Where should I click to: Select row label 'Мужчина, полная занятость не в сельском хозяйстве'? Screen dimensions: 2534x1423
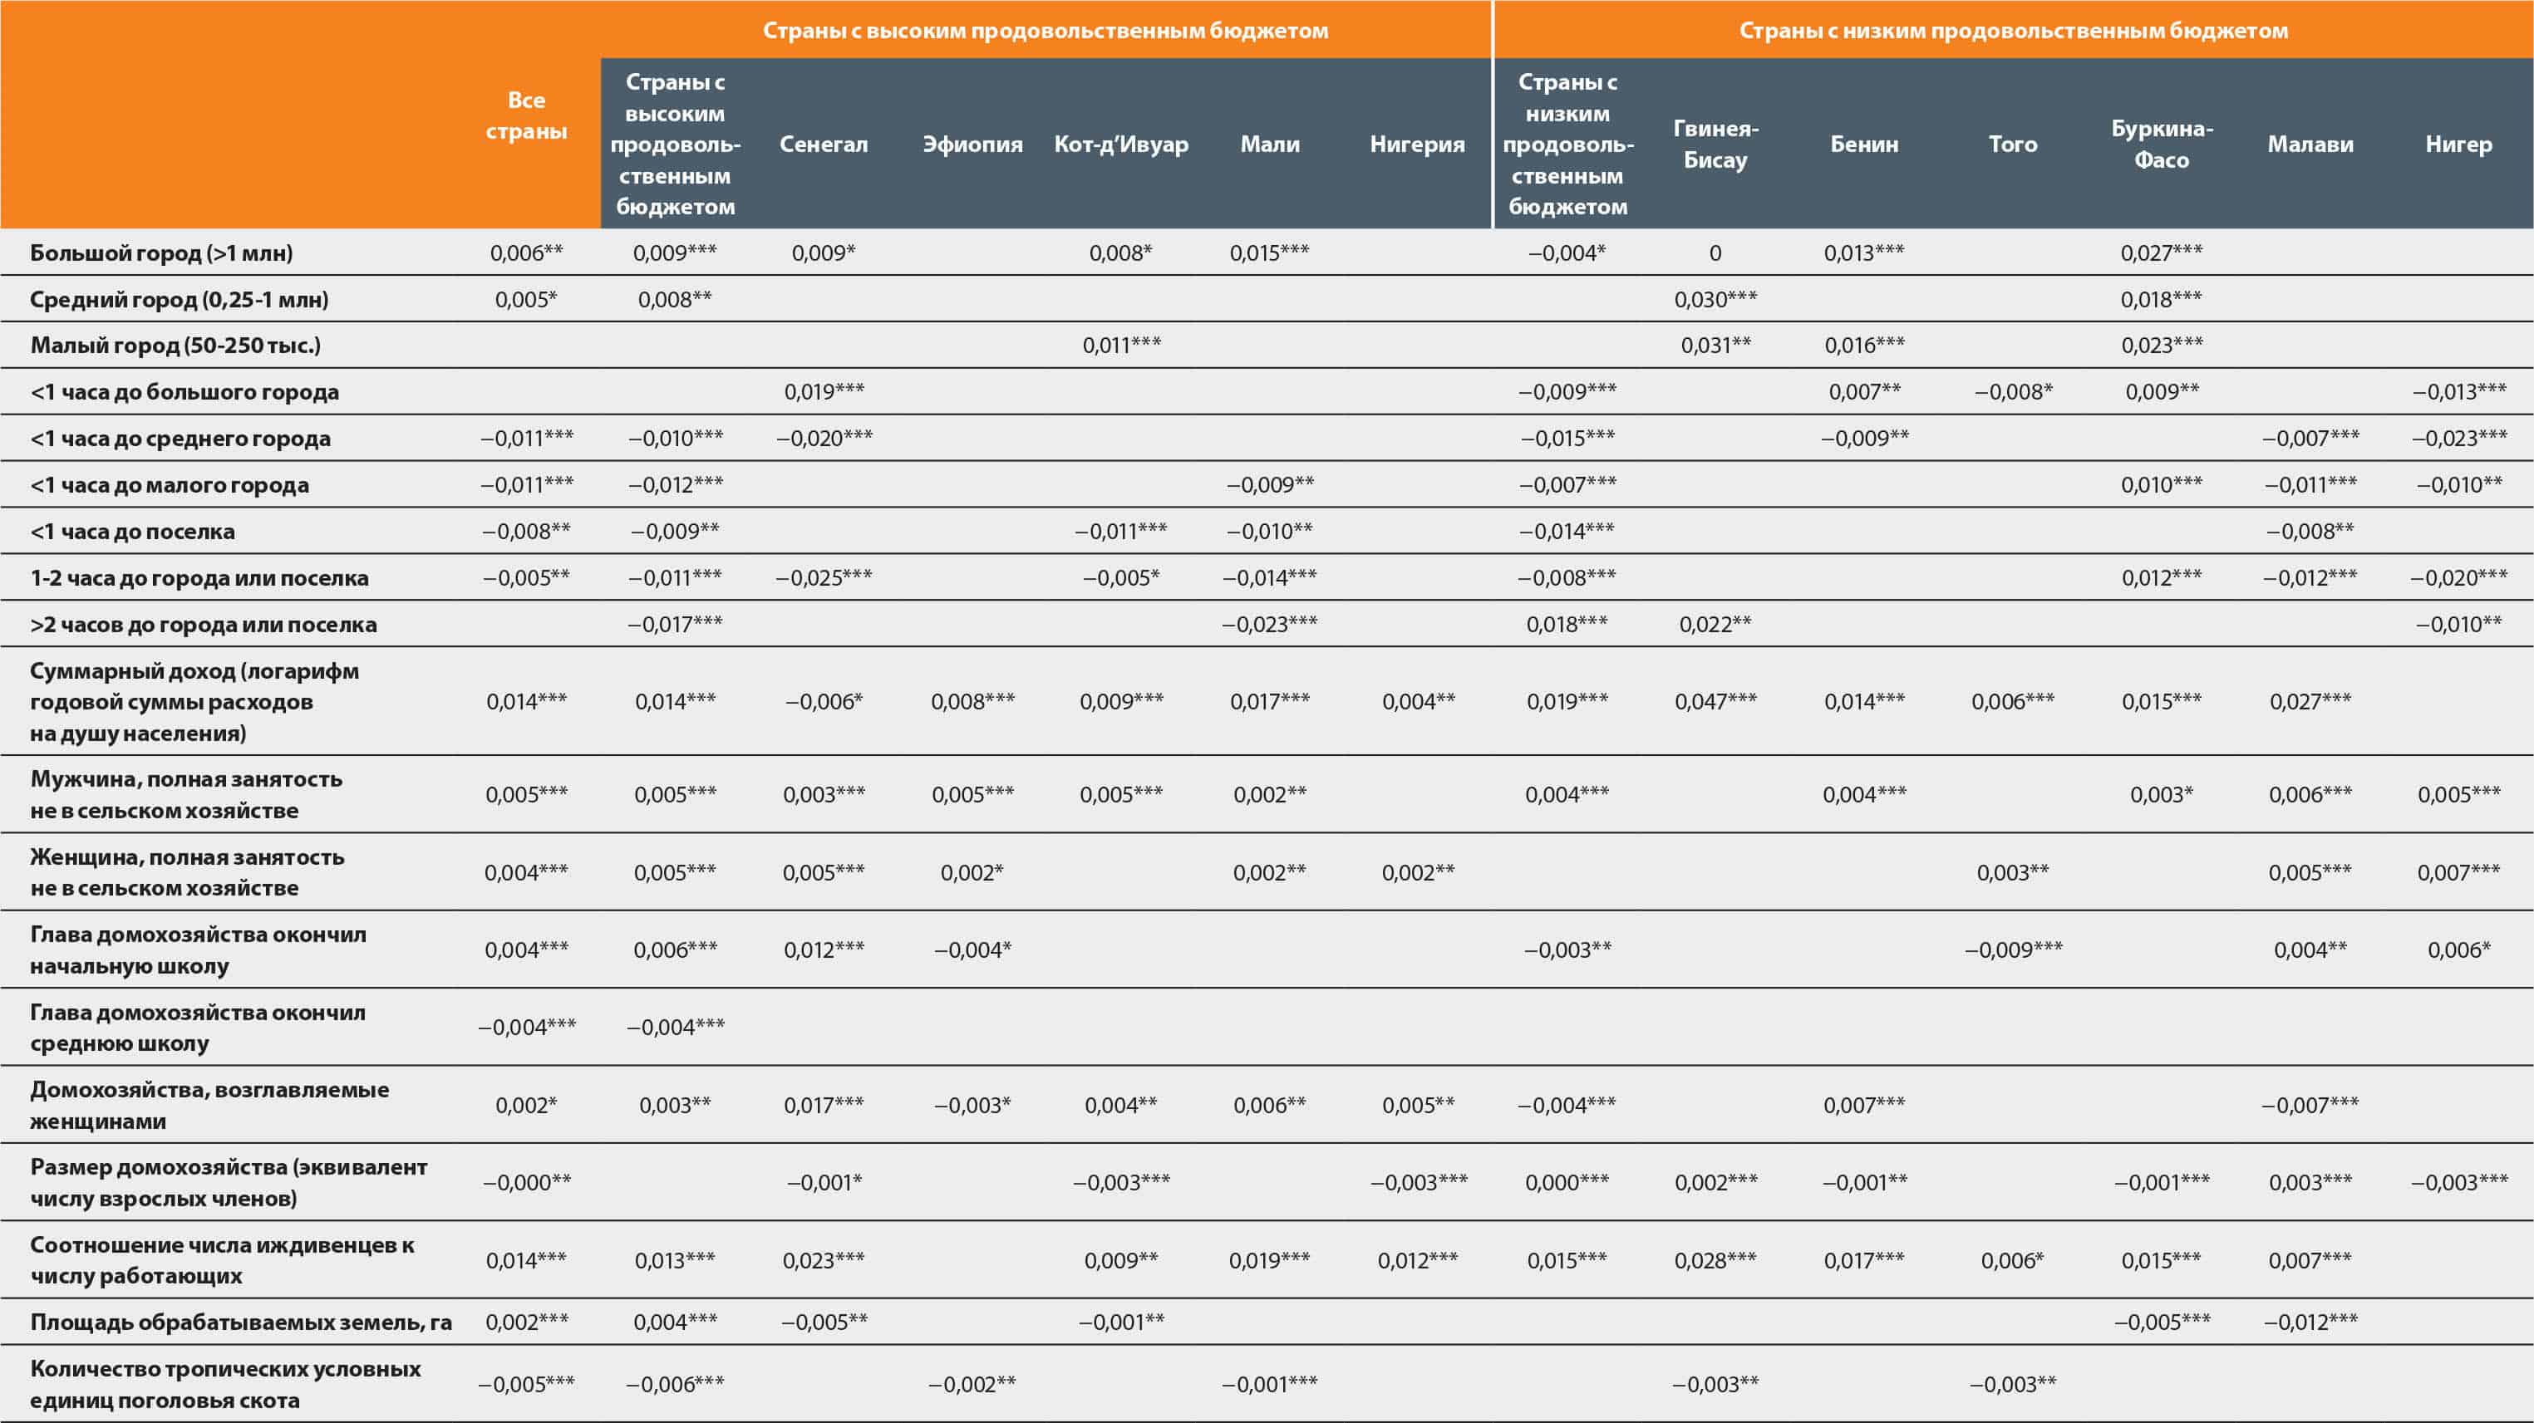point(186,795)
